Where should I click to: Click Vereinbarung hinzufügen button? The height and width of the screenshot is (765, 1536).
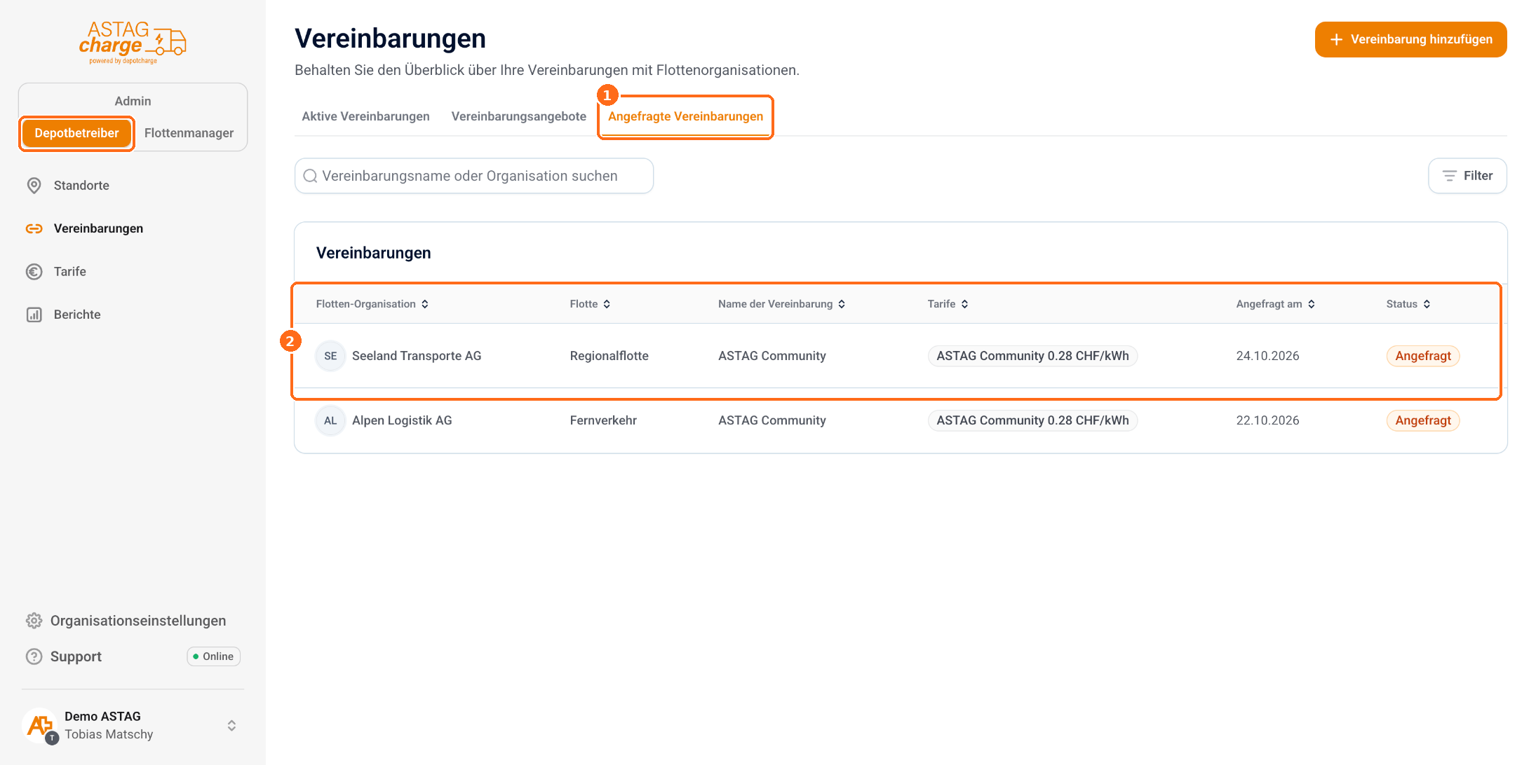1410,39
